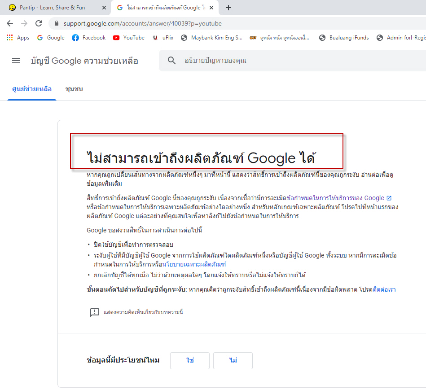Reload the current page

click(x=39, y=23)
